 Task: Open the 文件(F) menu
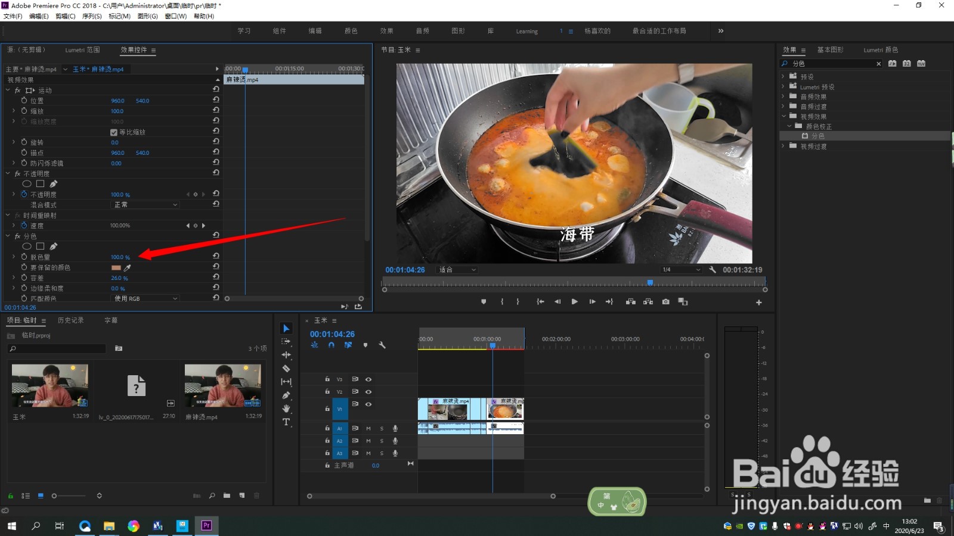click(13, 16)
